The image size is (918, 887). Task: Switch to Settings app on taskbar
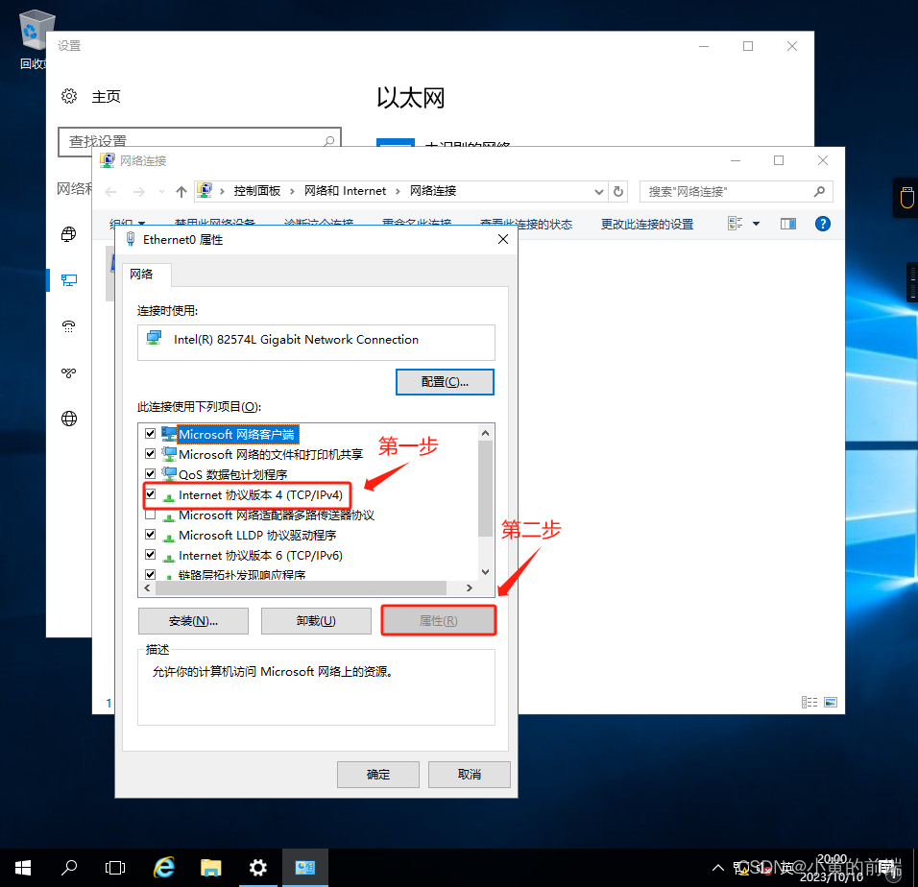click(x=258, y=868)
